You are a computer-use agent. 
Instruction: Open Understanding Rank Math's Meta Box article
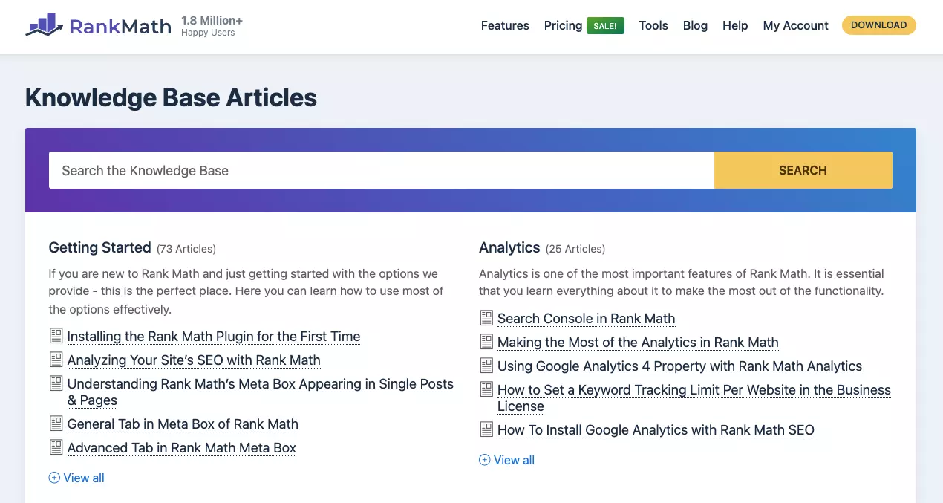[x=260, y=384]
